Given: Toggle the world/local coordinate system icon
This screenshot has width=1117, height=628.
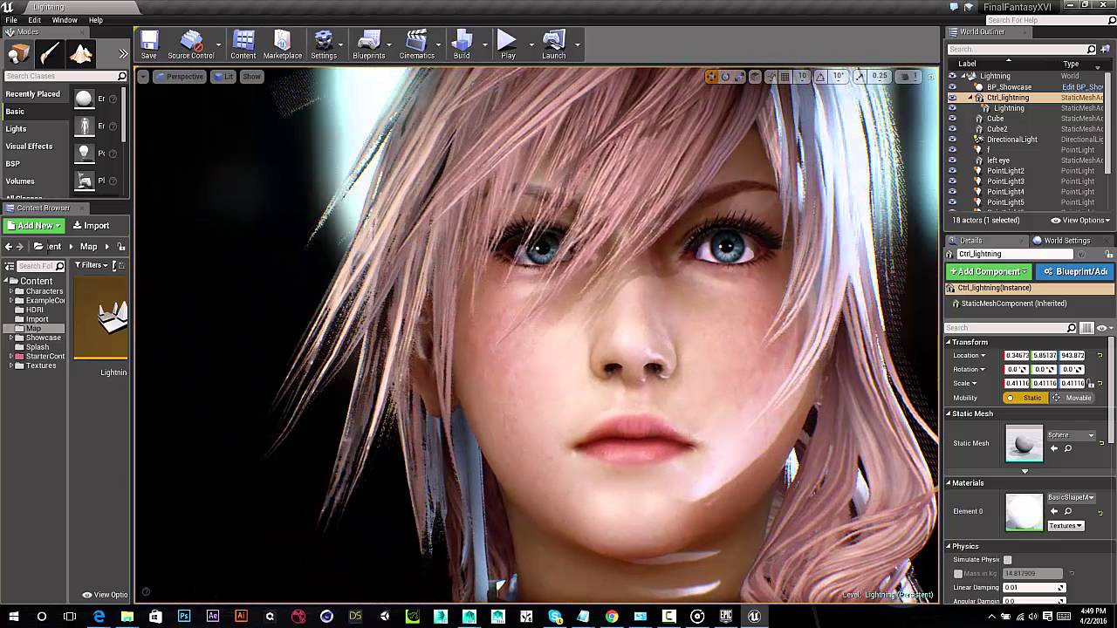Looking at the screenshot, I should click(756, 77).
